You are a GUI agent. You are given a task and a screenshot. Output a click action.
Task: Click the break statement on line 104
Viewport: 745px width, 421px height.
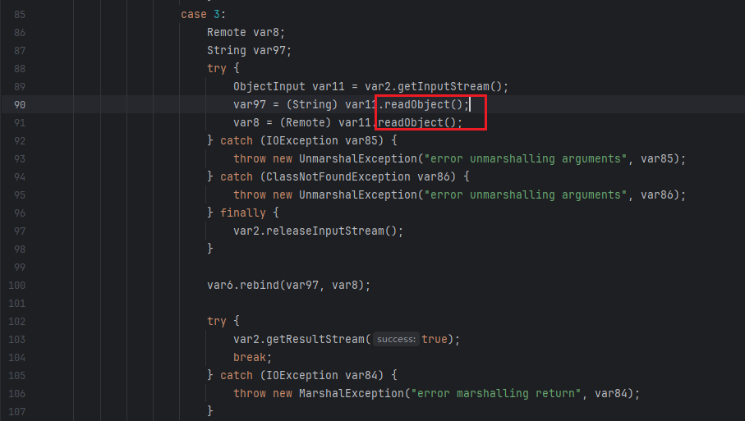point(252,357)
